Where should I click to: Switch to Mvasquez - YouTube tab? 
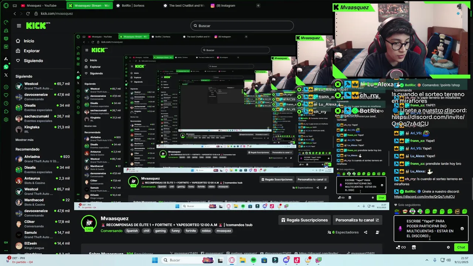(41, 6)
